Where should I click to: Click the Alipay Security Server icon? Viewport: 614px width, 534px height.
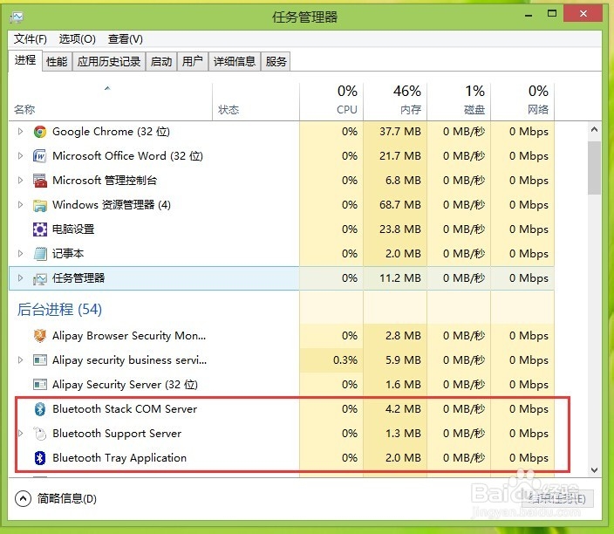40,384
